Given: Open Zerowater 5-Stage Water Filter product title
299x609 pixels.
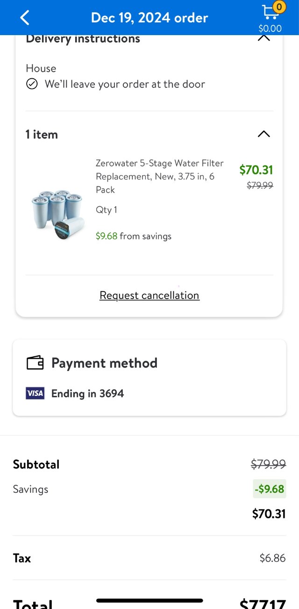Looking at the screenshot, I should 159,176.
